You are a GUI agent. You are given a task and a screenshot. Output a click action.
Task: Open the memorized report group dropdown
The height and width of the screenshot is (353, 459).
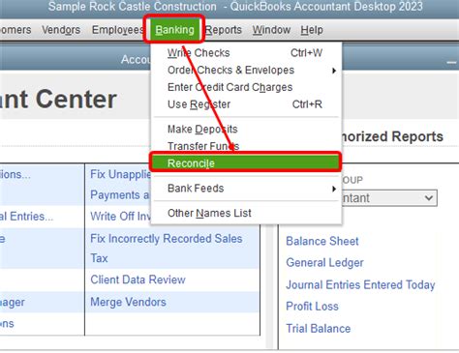[389, 198]
